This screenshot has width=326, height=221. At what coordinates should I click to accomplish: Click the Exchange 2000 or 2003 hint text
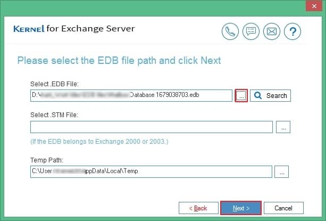pyautogui.click(x=99, y=142)
